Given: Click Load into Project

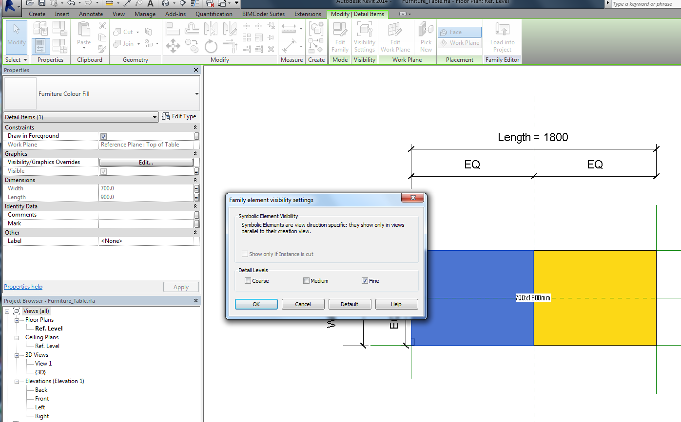Looking at the screenshot, I should [x=502, y=37].
